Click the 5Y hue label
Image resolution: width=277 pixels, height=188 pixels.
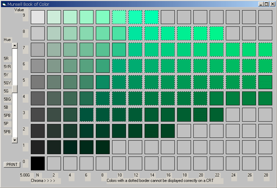click(6, 75)
